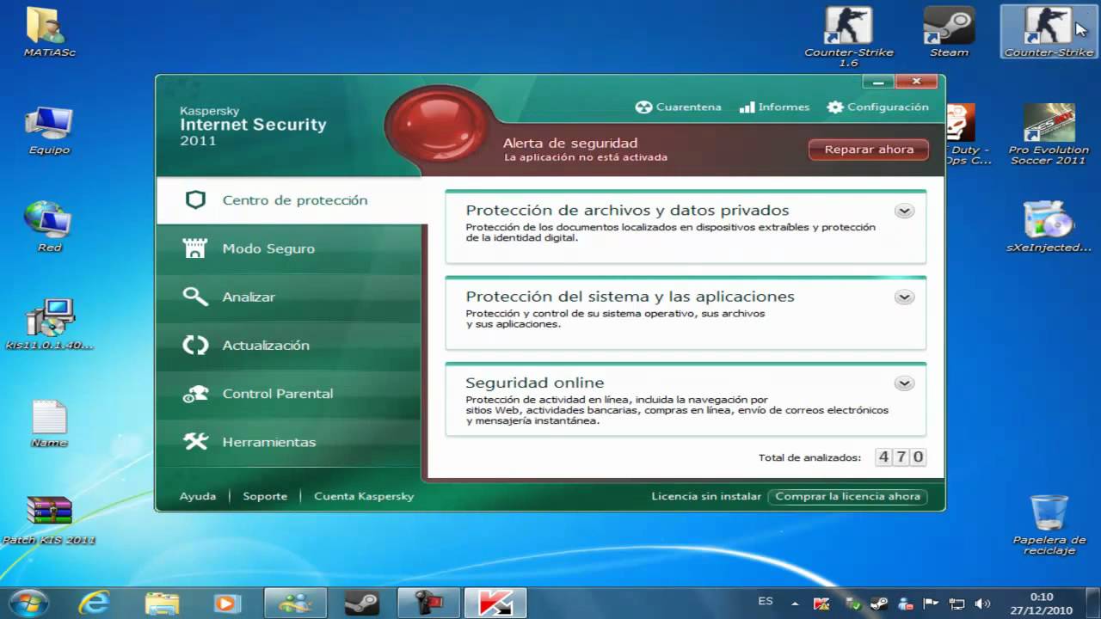
Task: Click the shield icon beside Centro de protección
Action: [x=196, y=200]
